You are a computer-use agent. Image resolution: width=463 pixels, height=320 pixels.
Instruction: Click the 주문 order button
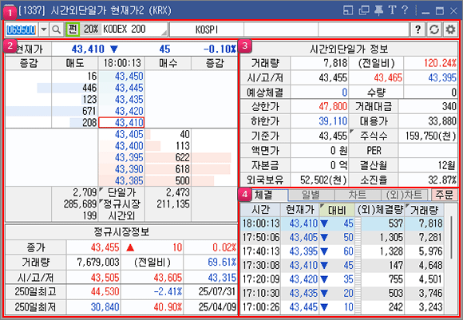[x=444, y=195]
